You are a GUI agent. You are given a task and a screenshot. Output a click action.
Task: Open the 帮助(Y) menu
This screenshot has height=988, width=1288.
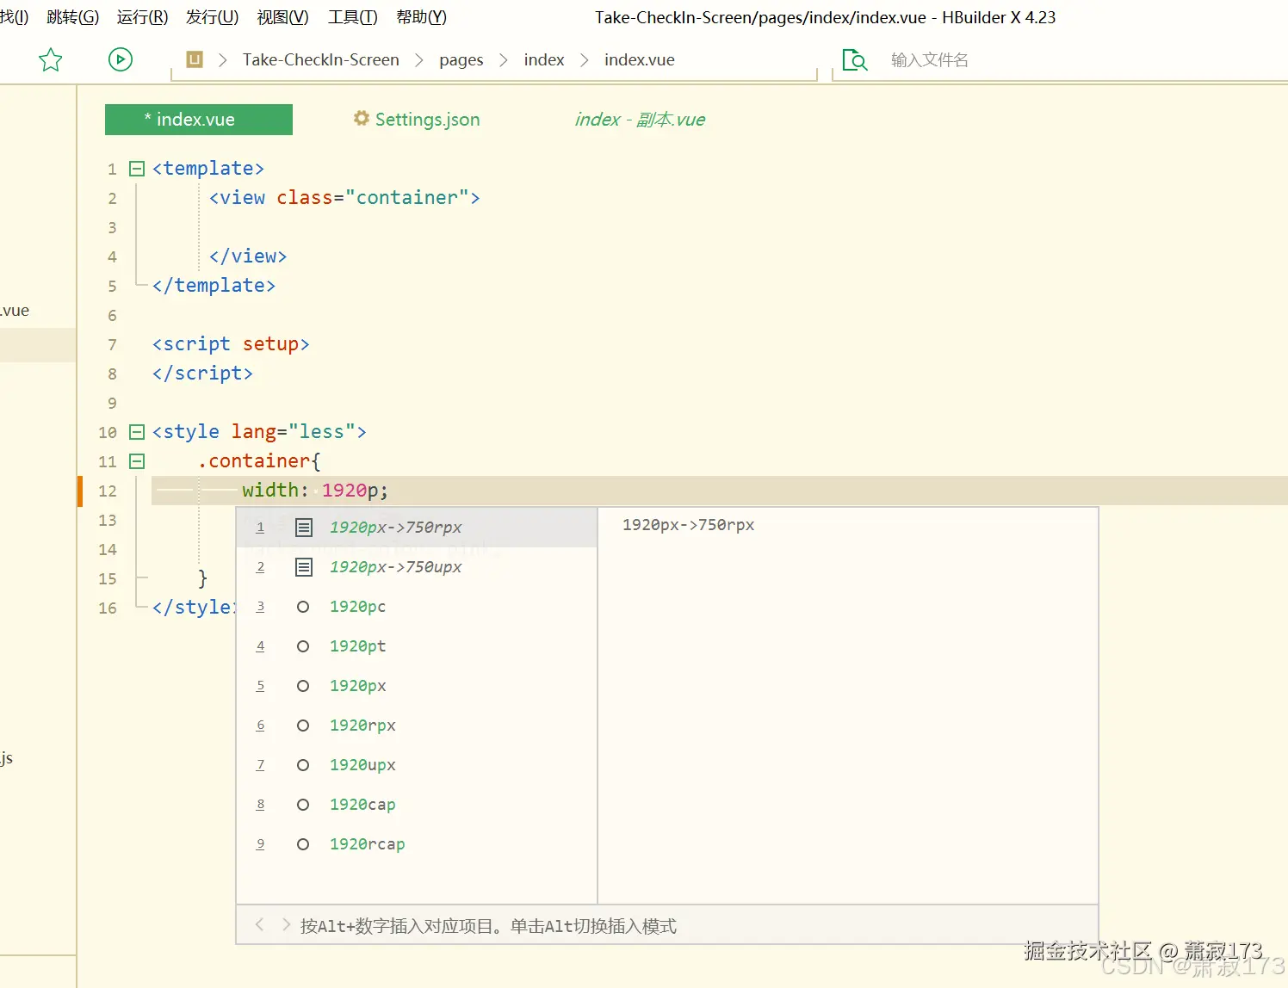[x=422, y=17]
